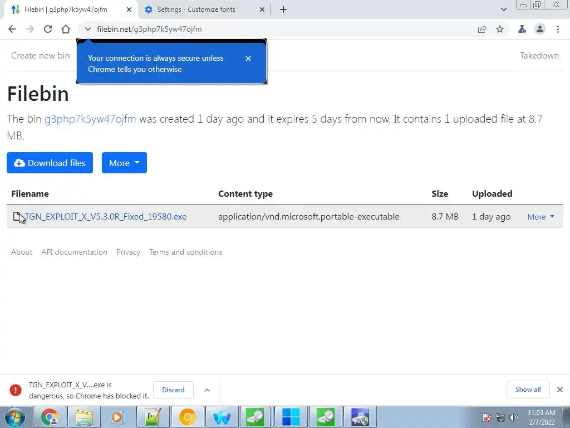This screenshot has width=570, height=428.
Task: Share this page using the share icon
Action: [482, 29]
